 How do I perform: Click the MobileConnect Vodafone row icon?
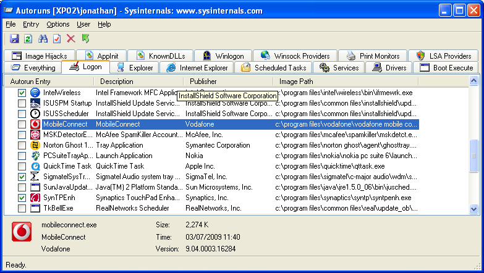35,124
